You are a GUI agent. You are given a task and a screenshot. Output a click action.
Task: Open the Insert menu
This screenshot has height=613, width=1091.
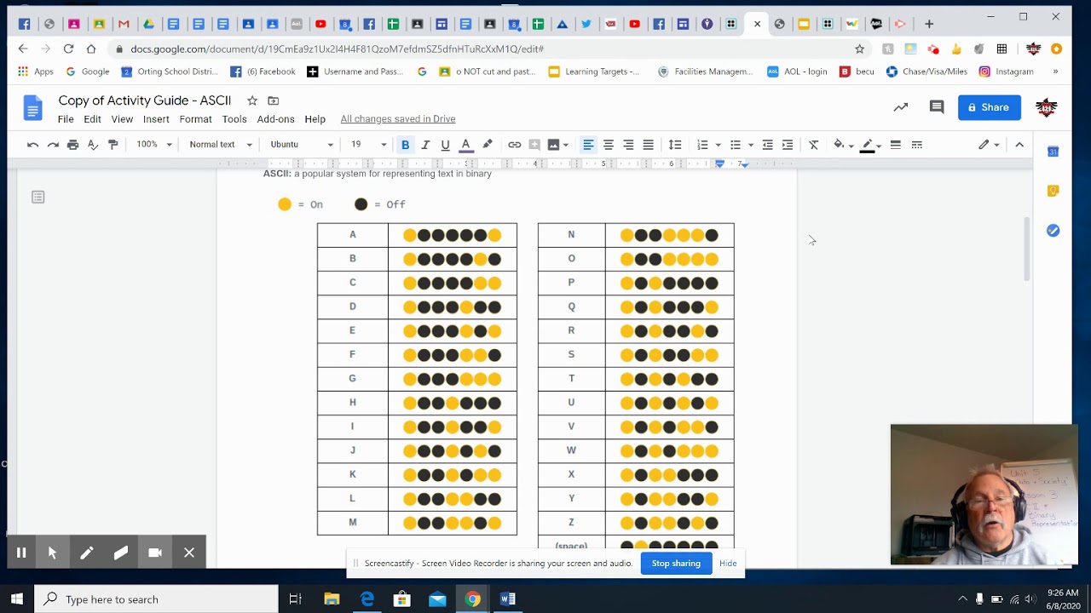point(156,119)
